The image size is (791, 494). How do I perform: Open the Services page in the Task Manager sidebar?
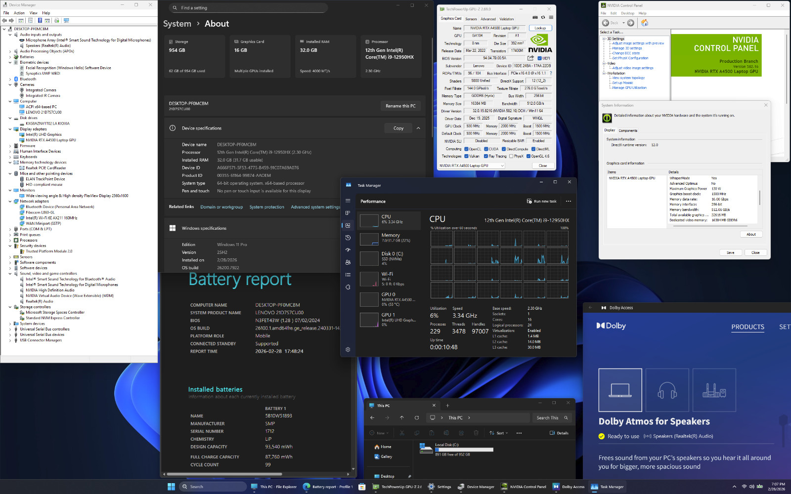(348, 287)
